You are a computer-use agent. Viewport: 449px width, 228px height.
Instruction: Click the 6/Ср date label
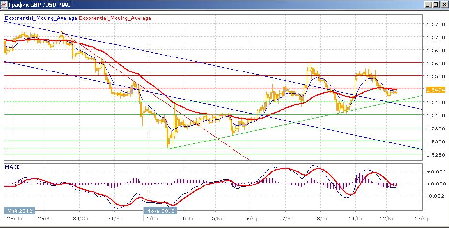tap(252, 218)
